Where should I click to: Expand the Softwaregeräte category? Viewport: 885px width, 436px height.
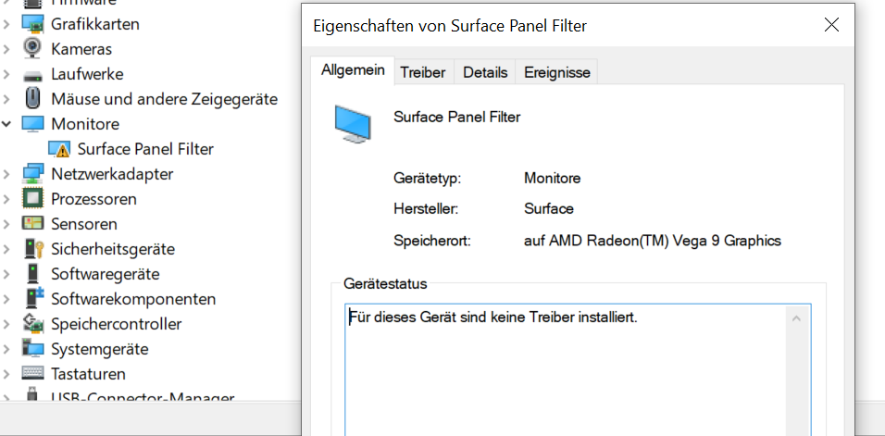(x=6, y=274)
